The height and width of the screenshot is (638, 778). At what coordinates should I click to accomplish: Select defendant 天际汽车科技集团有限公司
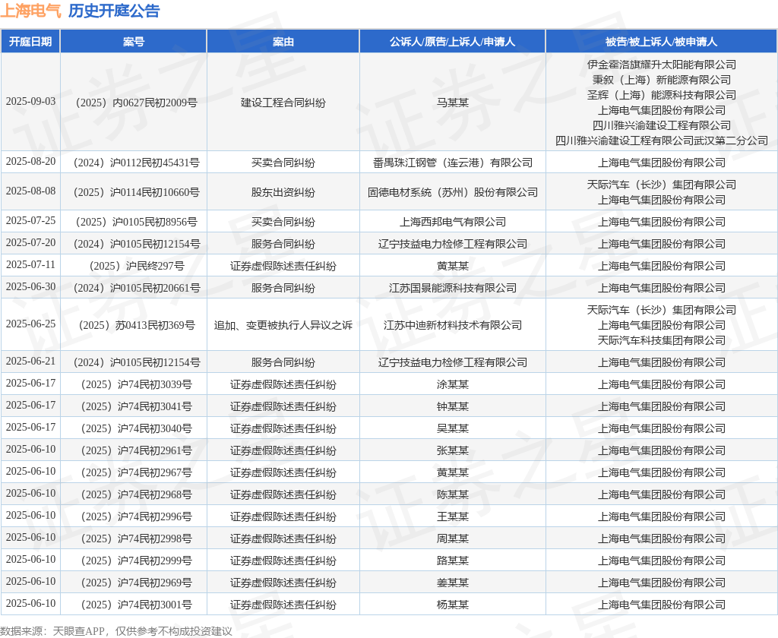(662, 341)
